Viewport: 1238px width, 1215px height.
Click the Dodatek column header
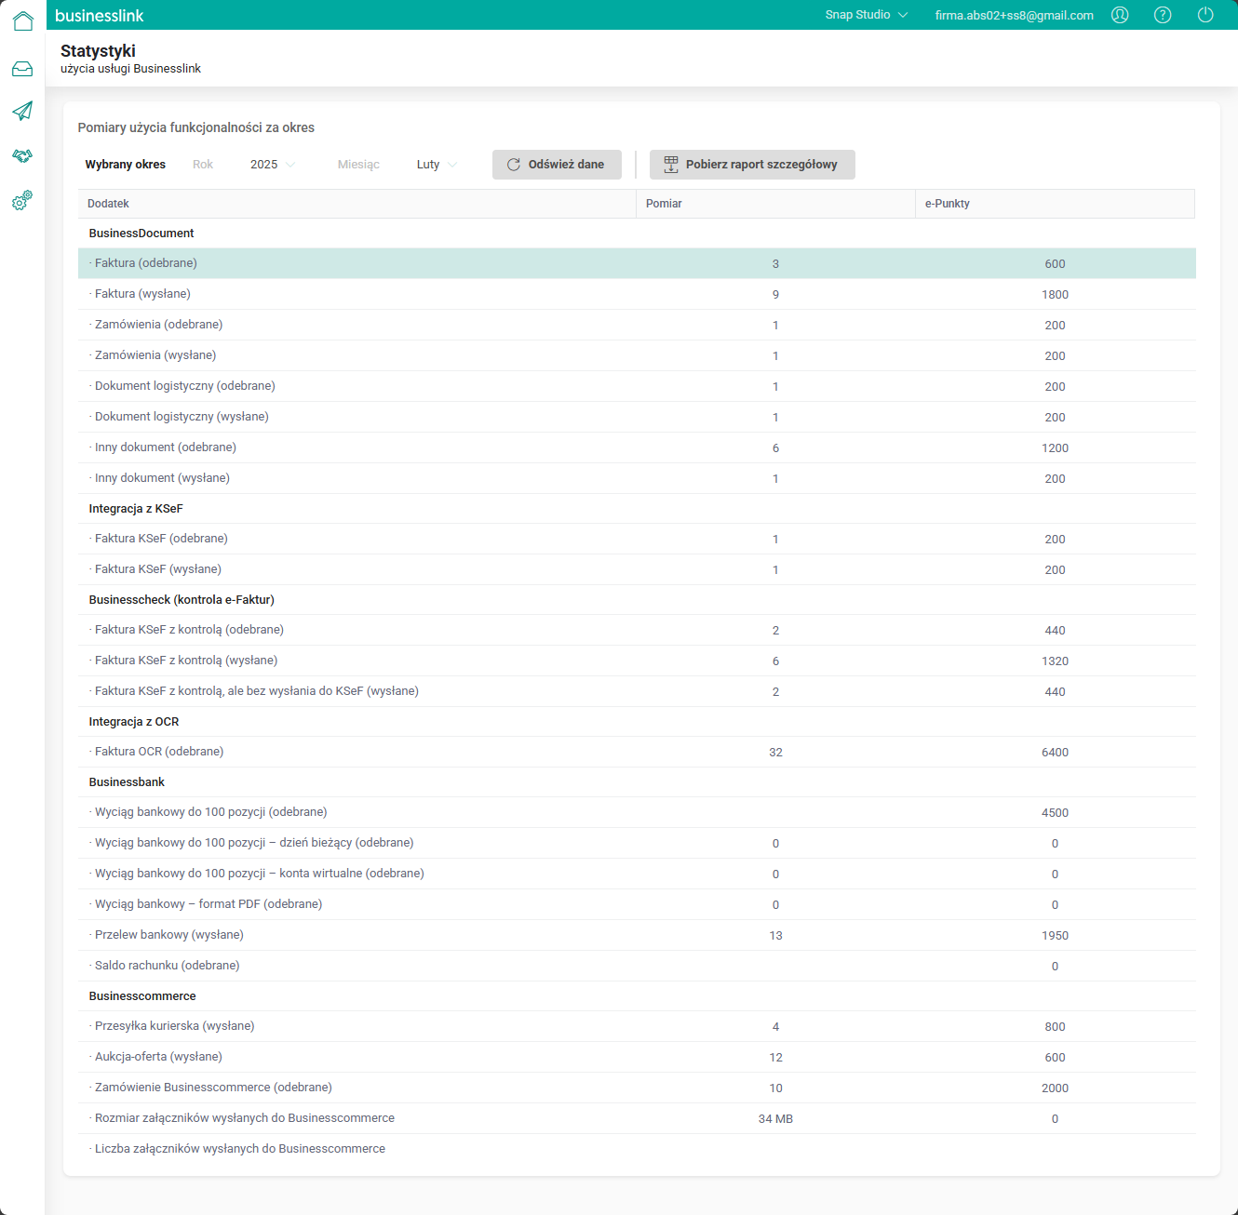tap(357, 204)
